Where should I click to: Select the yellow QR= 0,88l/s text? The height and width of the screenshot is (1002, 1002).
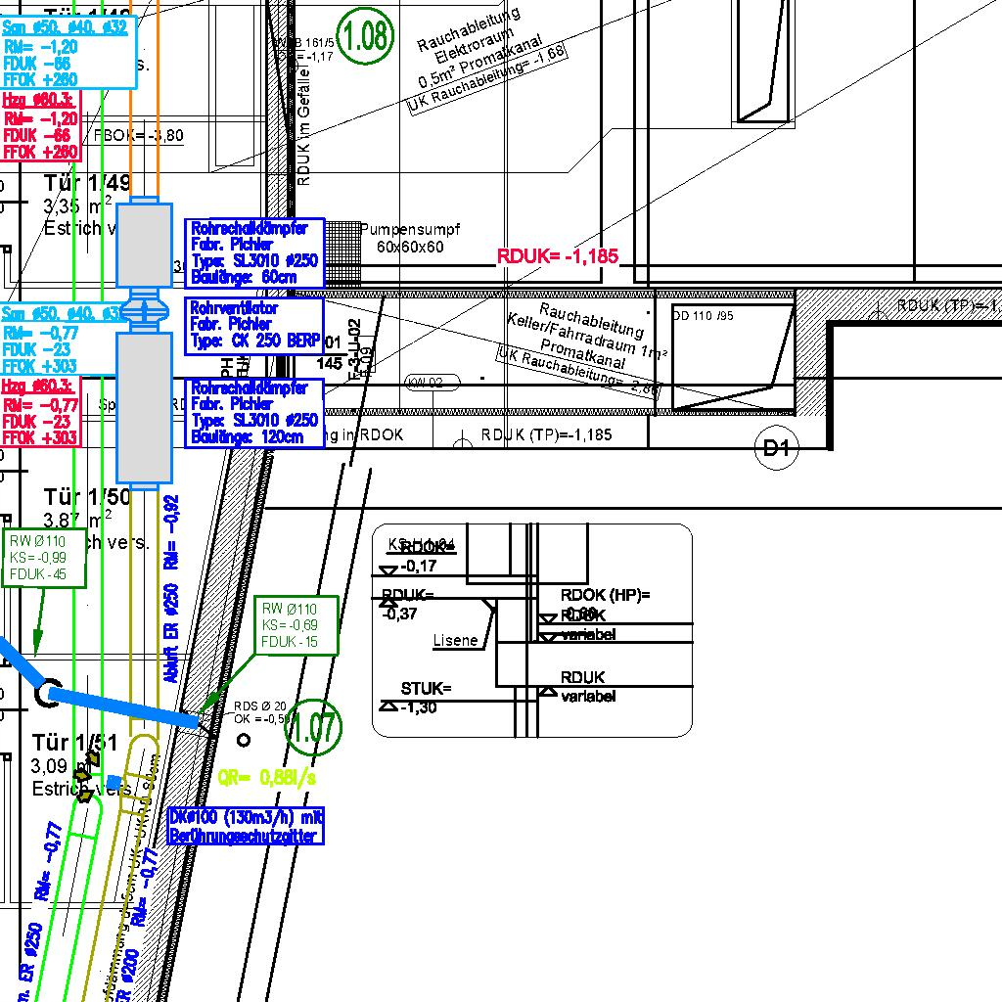pyautogui.click(x=267, y=778)
